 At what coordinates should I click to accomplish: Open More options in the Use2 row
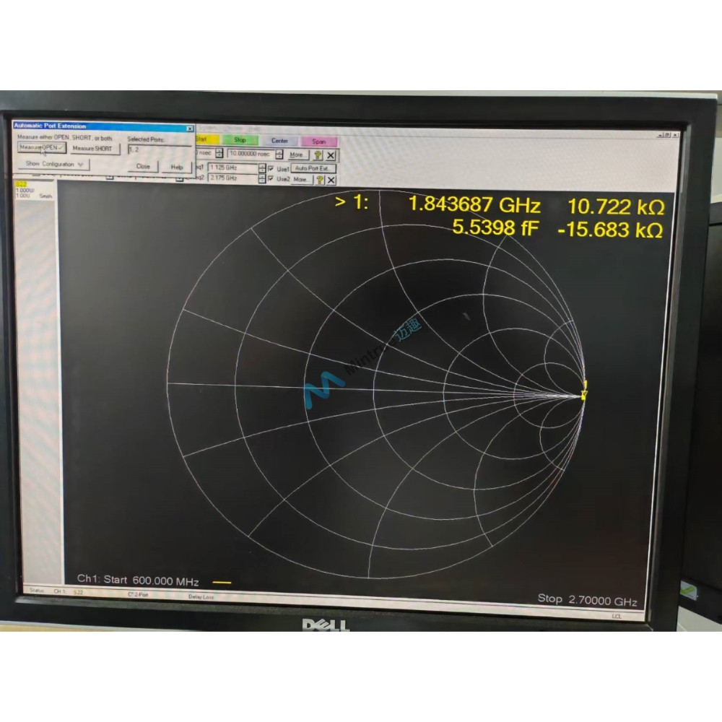pyautogui.click(x=300, y=180)
